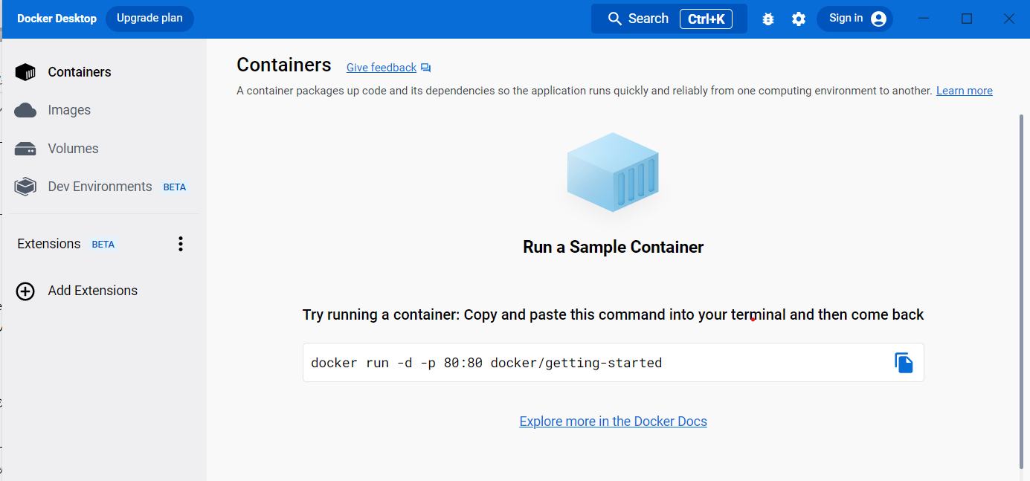
Task: Click the Run a Sample Container heading
Action: (613, 247)
